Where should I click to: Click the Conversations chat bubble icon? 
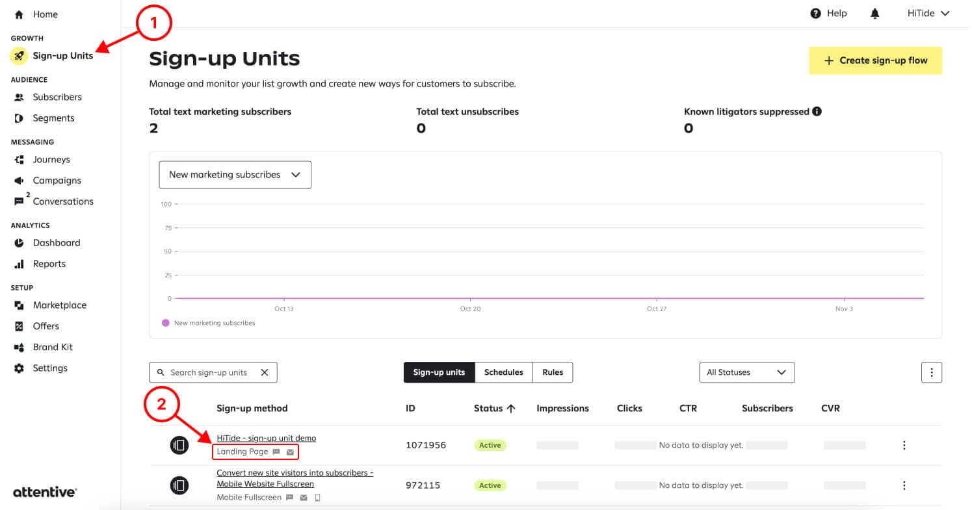tap(19, 202)
